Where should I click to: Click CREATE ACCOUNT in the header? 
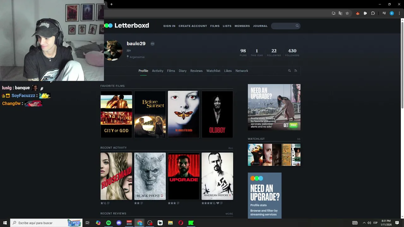[193, 26]
